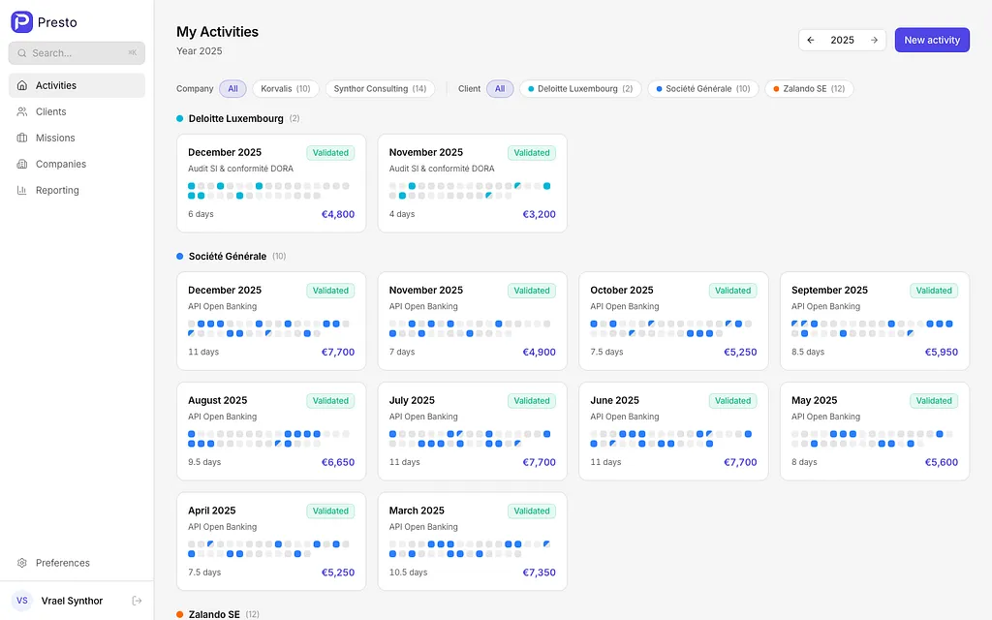Open Société Générale November 2025 card
Image resolution: width=992 pixels, height=620 pixels.
473,322
